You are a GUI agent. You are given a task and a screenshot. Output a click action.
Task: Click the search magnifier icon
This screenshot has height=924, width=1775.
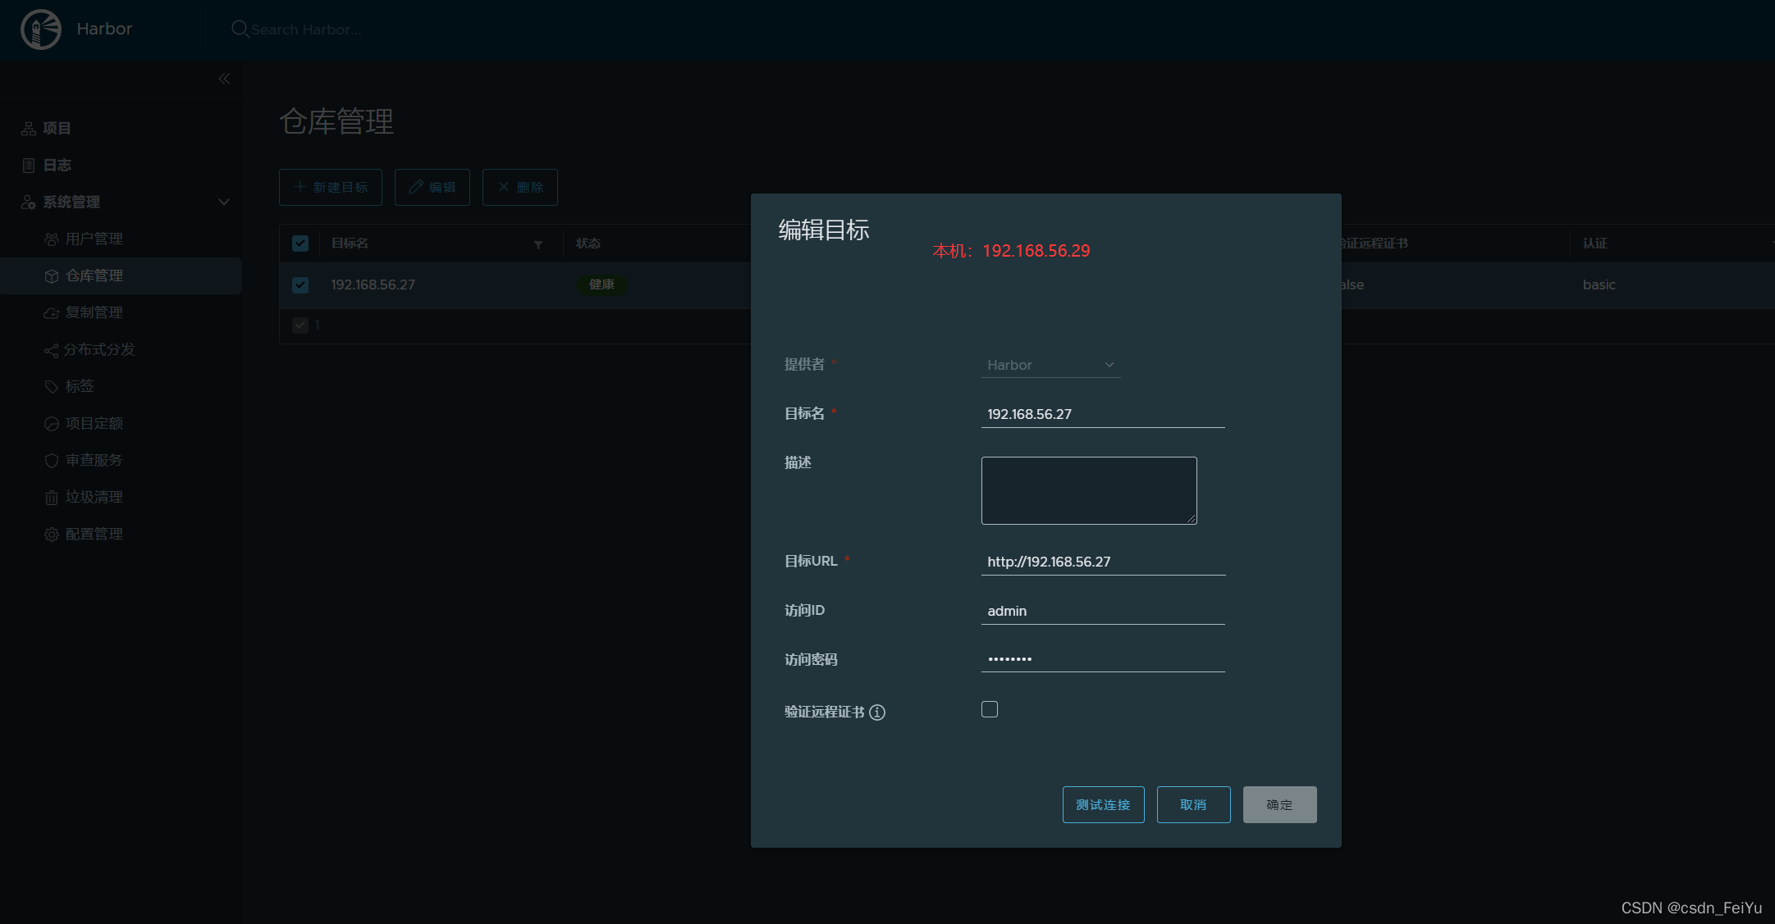(x=240, y=30)
